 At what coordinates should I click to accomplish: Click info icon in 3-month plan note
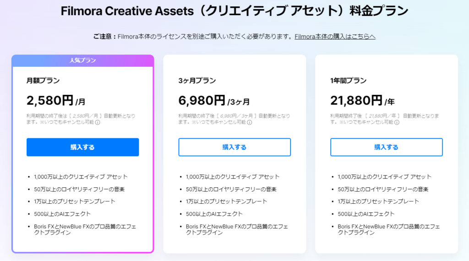click(x=250, y=122)
